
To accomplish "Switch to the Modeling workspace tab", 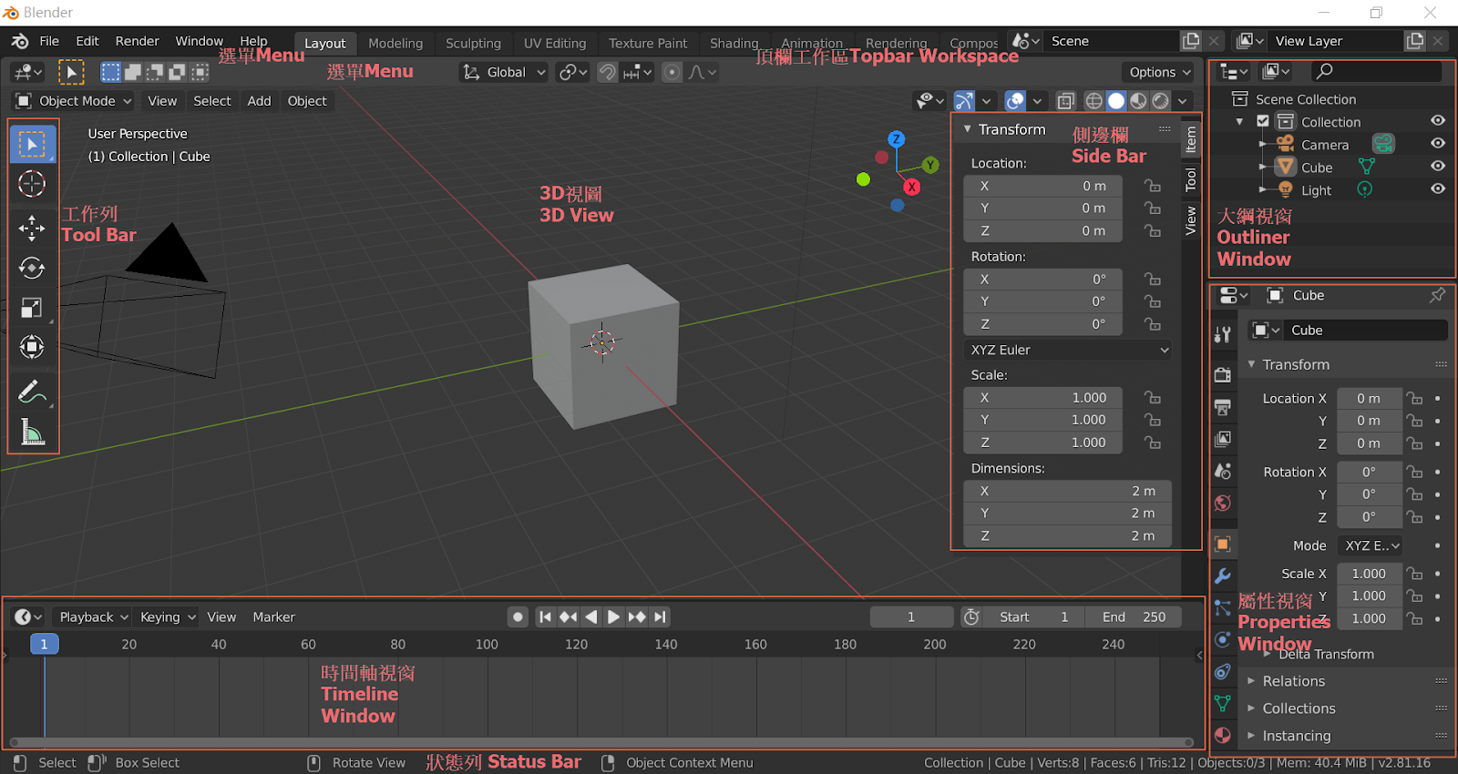I will coord(395,43).
